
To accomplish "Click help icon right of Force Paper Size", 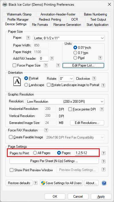I will (46, 65).
